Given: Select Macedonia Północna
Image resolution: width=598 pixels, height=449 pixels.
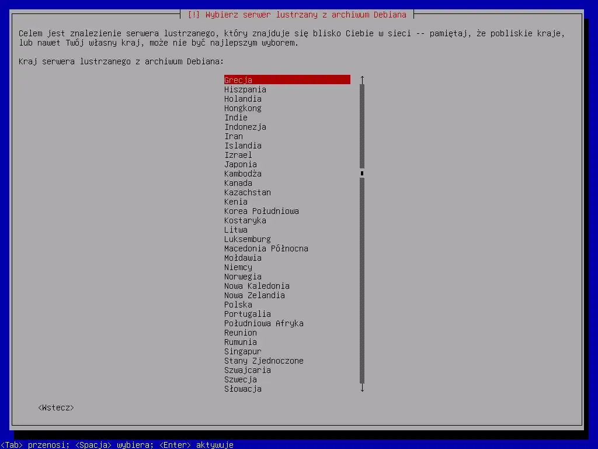Looking at the screenshot, I should point(287,248).
